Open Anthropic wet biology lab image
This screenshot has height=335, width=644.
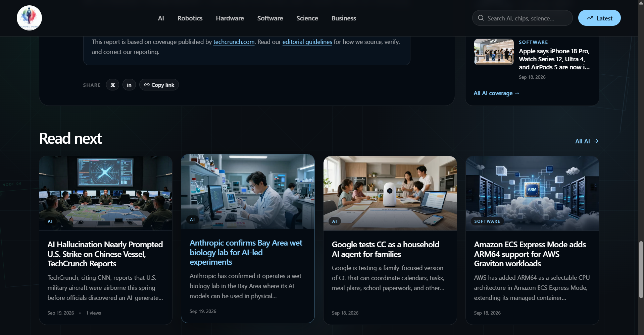[x=248, y=192]
